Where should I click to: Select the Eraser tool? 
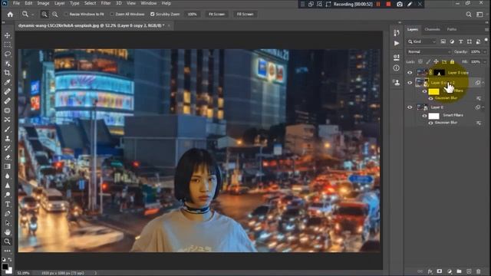[x=7, y=157]
